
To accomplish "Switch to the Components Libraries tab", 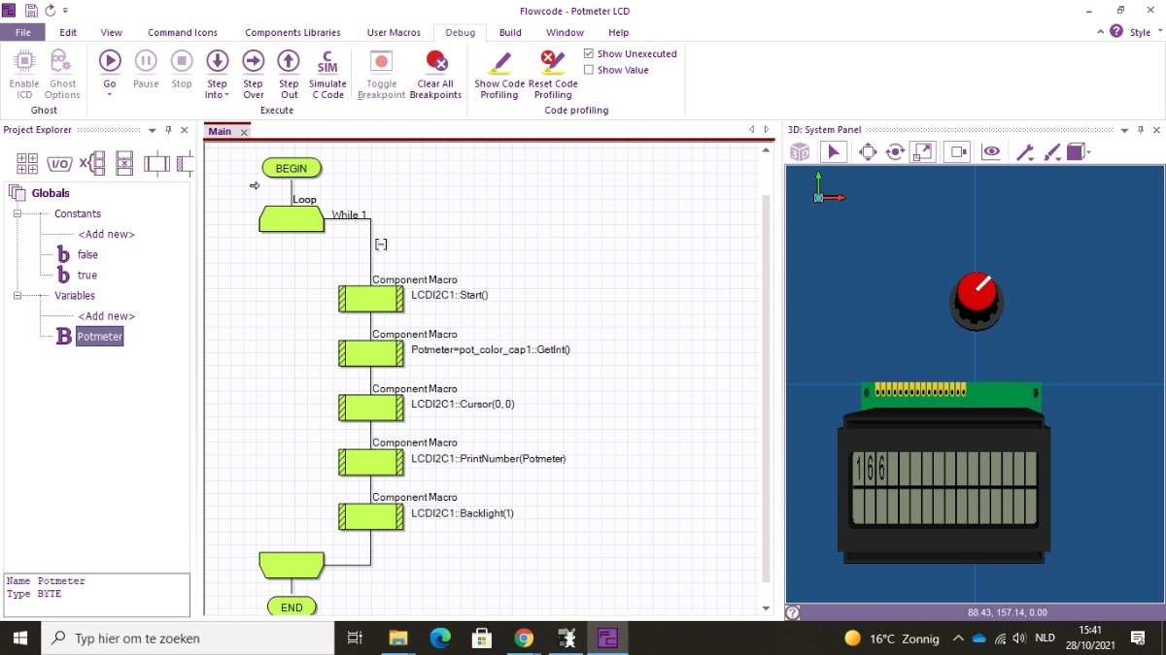I will pyautogui.click(x=292, y=32).
